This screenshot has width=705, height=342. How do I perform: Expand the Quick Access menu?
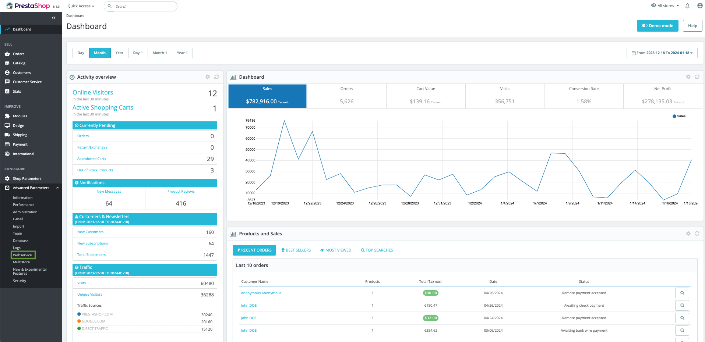pos(81,6)
